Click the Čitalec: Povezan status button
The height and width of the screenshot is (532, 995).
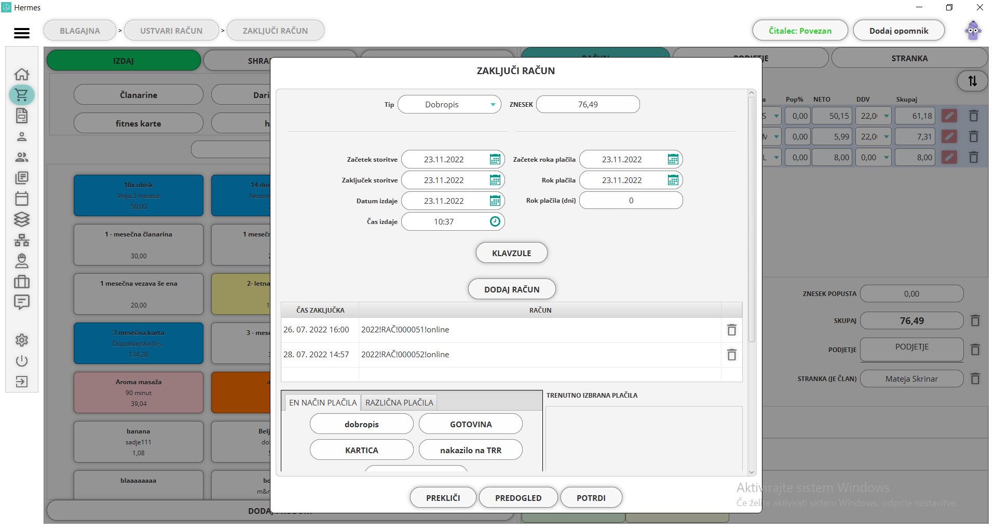800,31
